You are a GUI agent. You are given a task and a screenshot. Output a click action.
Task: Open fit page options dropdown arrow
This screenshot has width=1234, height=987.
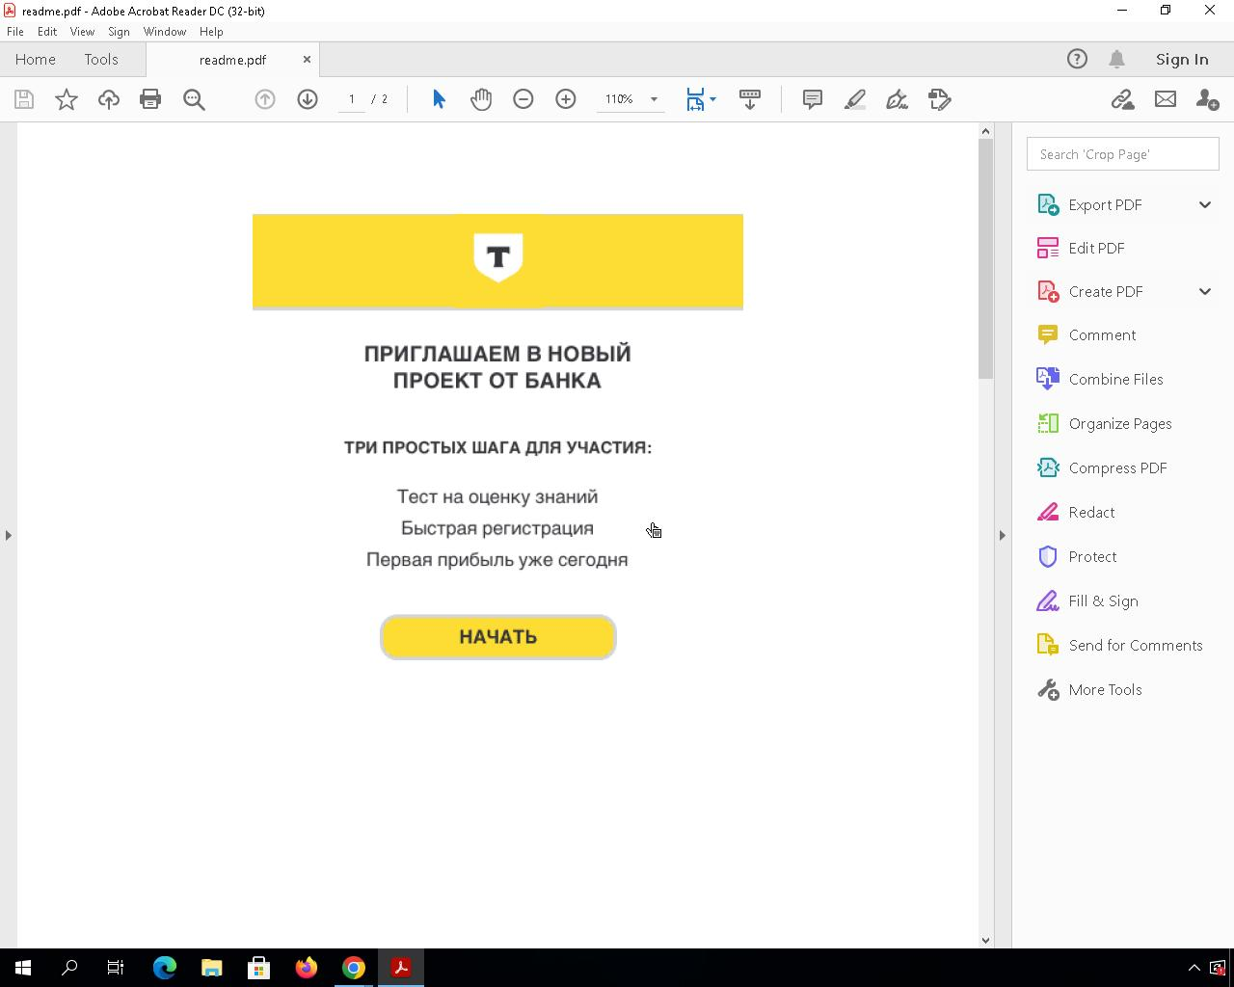click(712, 99)
